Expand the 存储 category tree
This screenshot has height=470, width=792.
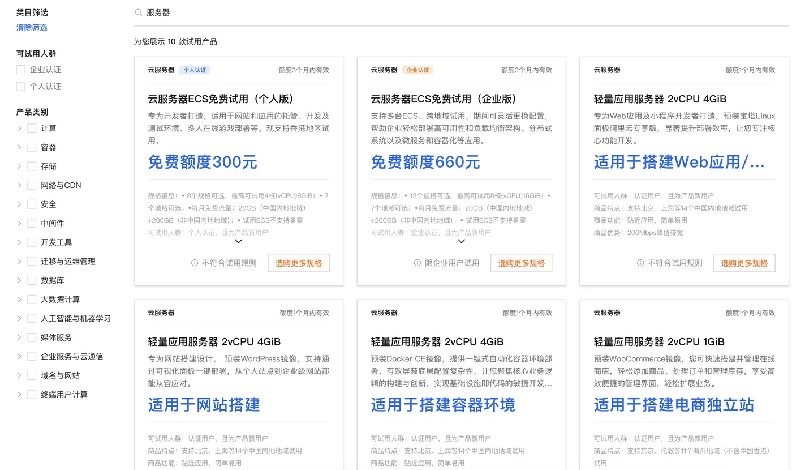(x=18, y=166)
